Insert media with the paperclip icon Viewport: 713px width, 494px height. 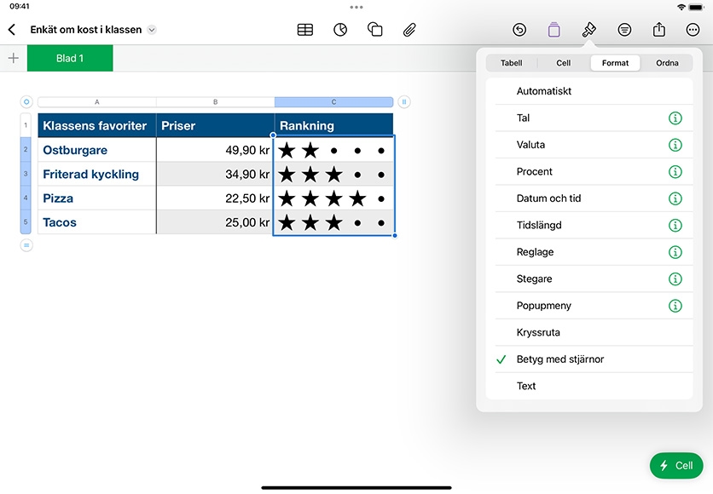click(x=409, y=30)
